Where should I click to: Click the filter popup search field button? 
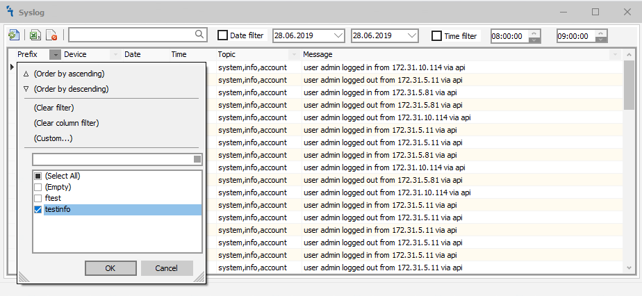197,159
